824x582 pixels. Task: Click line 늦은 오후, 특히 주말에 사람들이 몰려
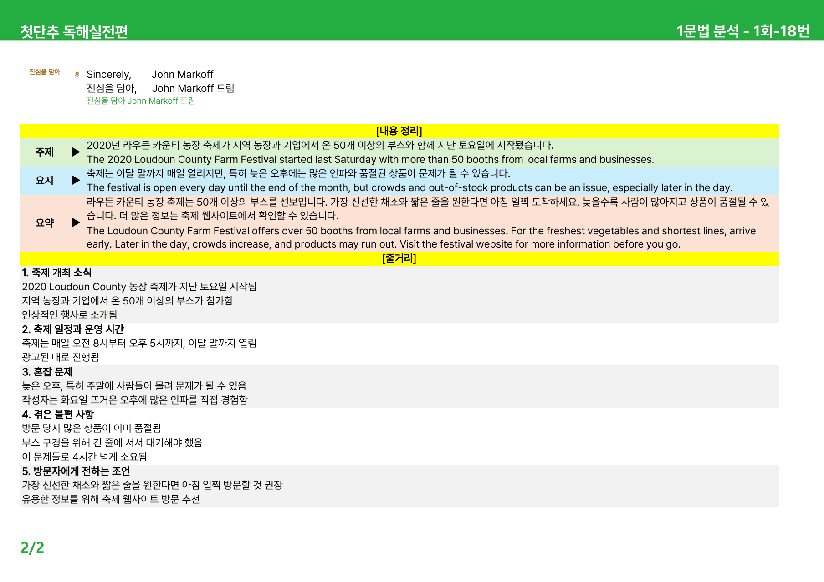coord(134,386)
